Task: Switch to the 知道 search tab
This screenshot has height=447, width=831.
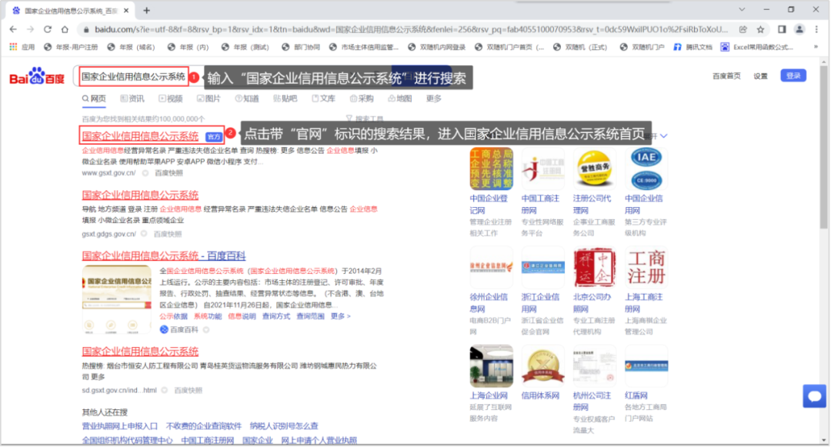Action: pyautogui.click(x=247, y=98)
